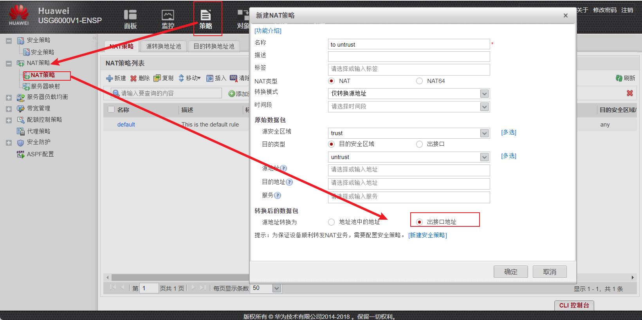Open the 转换模式 dropdown

(x=485, y=94)
